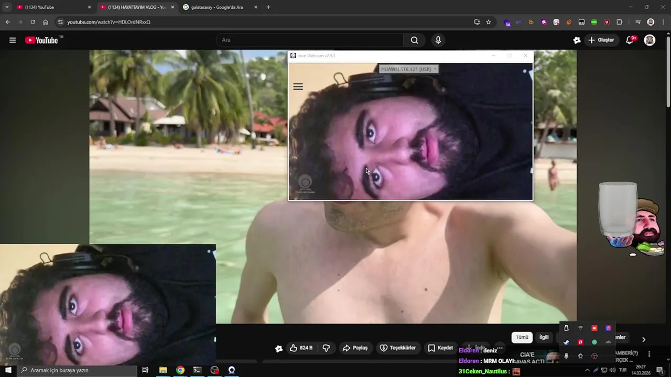The width and height of the screenshot is (671, 377).
Task: Click the green HDX extension icon
Action: pyautogui.click(x=594, y=22)
